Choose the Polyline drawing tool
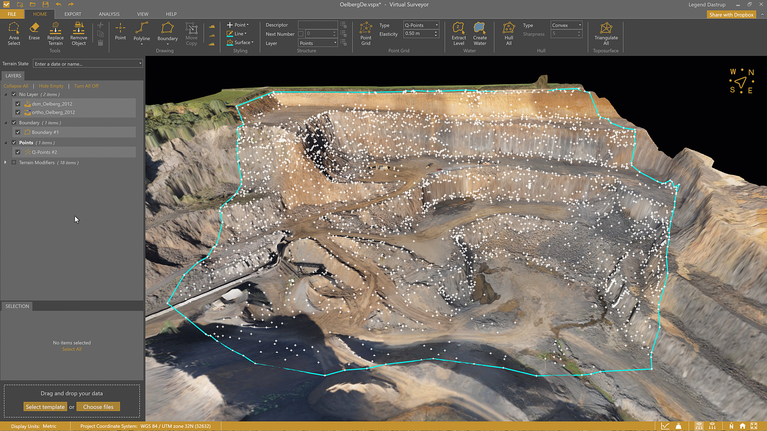Image resolution: width=767 pixels, height=431 pixels. click(x=141, y=32)
